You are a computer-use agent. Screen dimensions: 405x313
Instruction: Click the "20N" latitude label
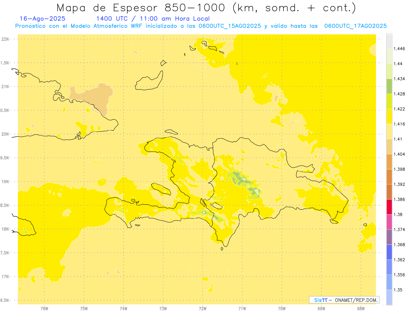5,134
